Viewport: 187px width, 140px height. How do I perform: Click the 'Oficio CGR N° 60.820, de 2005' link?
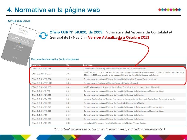click(76, 32)
